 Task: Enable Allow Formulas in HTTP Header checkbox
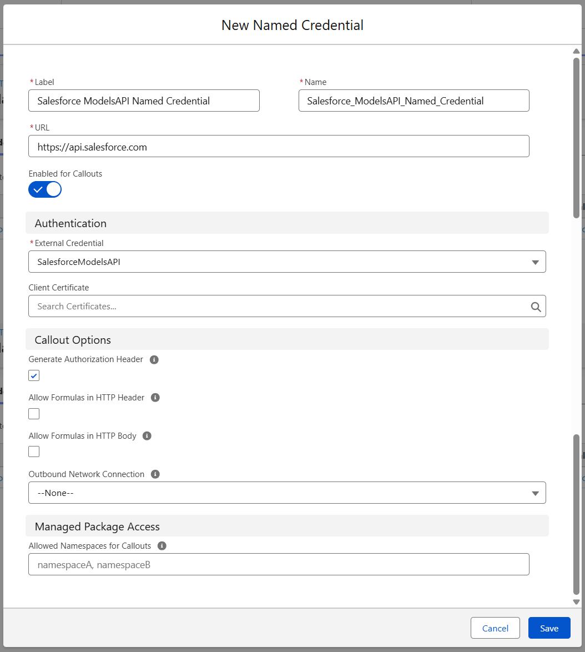click(x=34, y=414)
